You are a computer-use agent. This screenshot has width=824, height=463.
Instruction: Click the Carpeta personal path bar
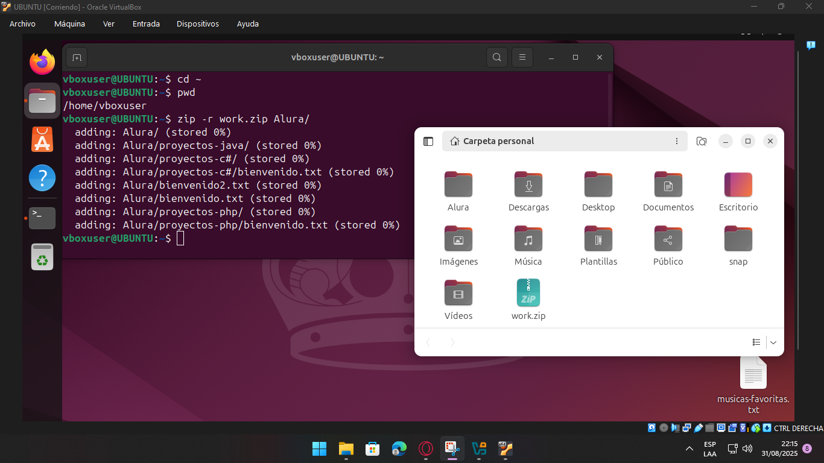click(565, 141)
